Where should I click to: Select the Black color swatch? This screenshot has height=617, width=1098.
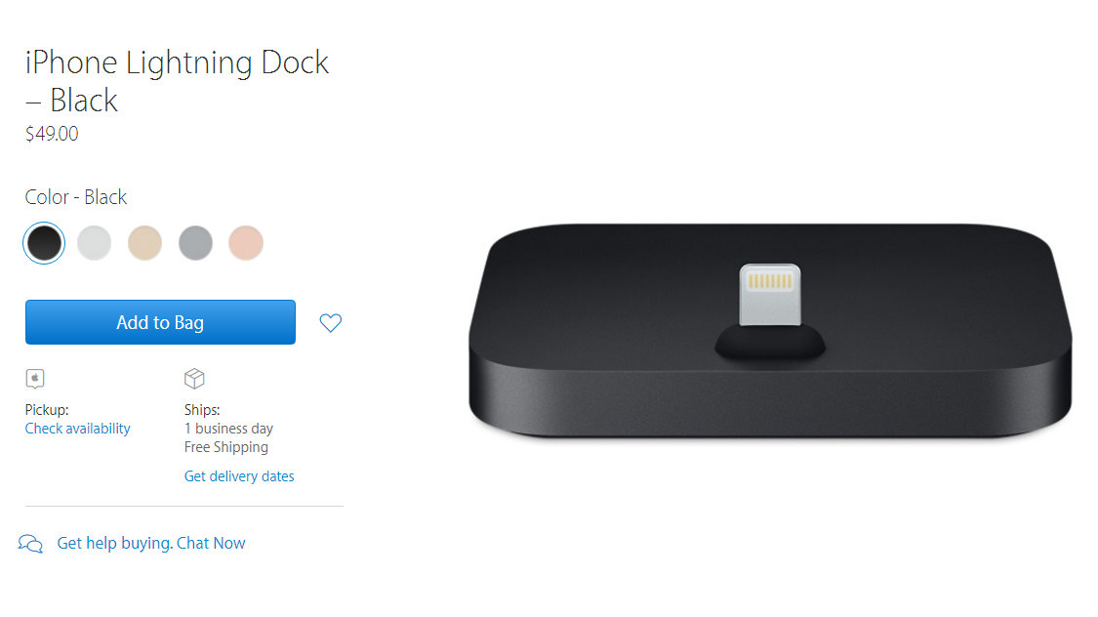click(x=44, y=243)
